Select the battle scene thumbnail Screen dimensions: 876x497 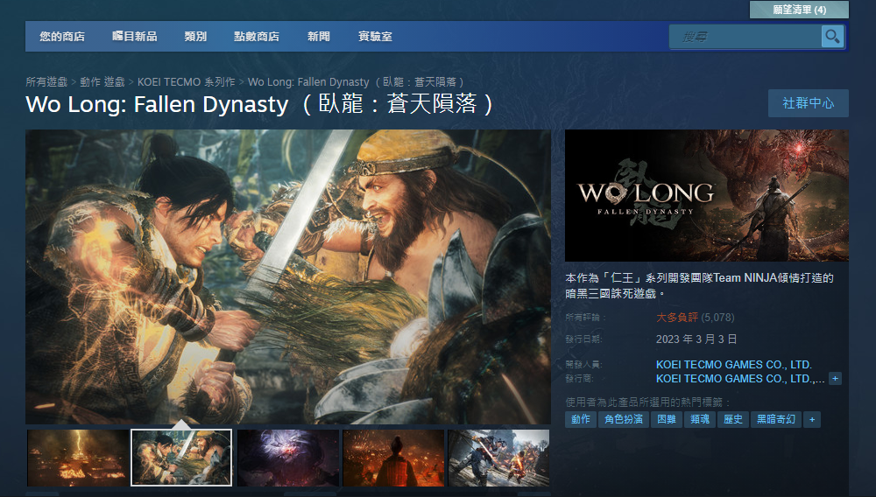click(x=498, y=458)
